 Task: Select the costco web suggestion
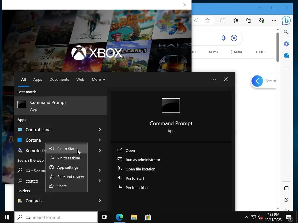[32, 181]
